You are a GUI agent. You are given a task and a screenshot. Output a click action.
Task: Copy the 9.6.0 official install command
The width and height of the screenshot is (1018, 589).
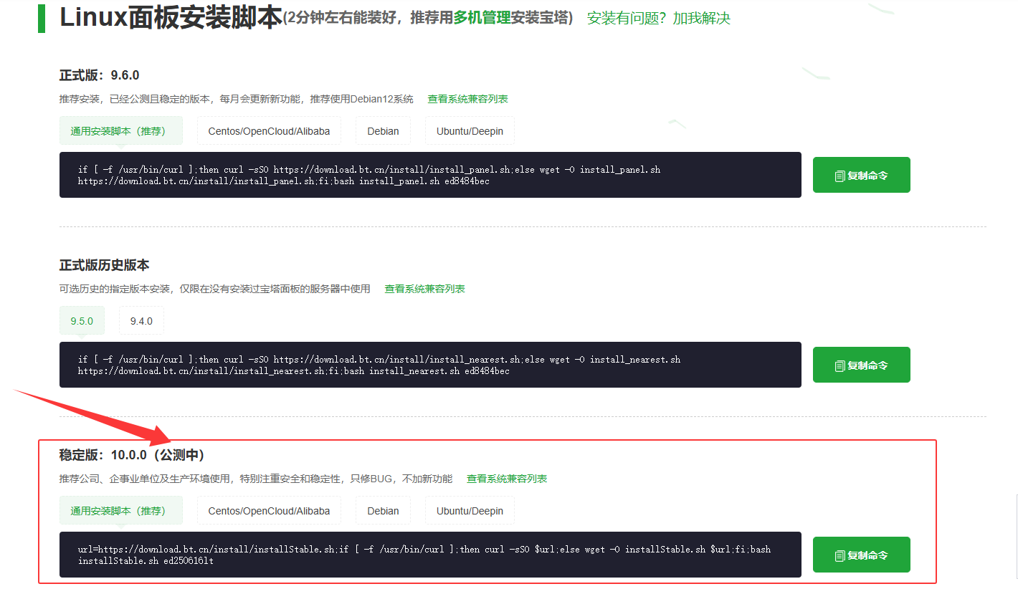tap(861, 175)
